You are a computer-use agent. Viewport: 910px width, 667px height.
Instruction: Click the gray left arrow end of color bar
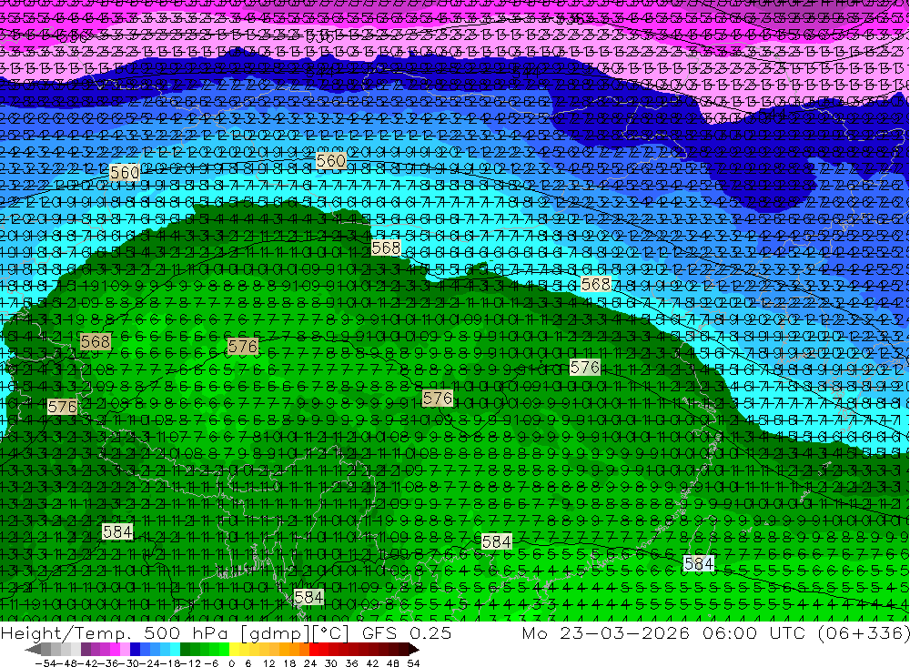point(33,650)
